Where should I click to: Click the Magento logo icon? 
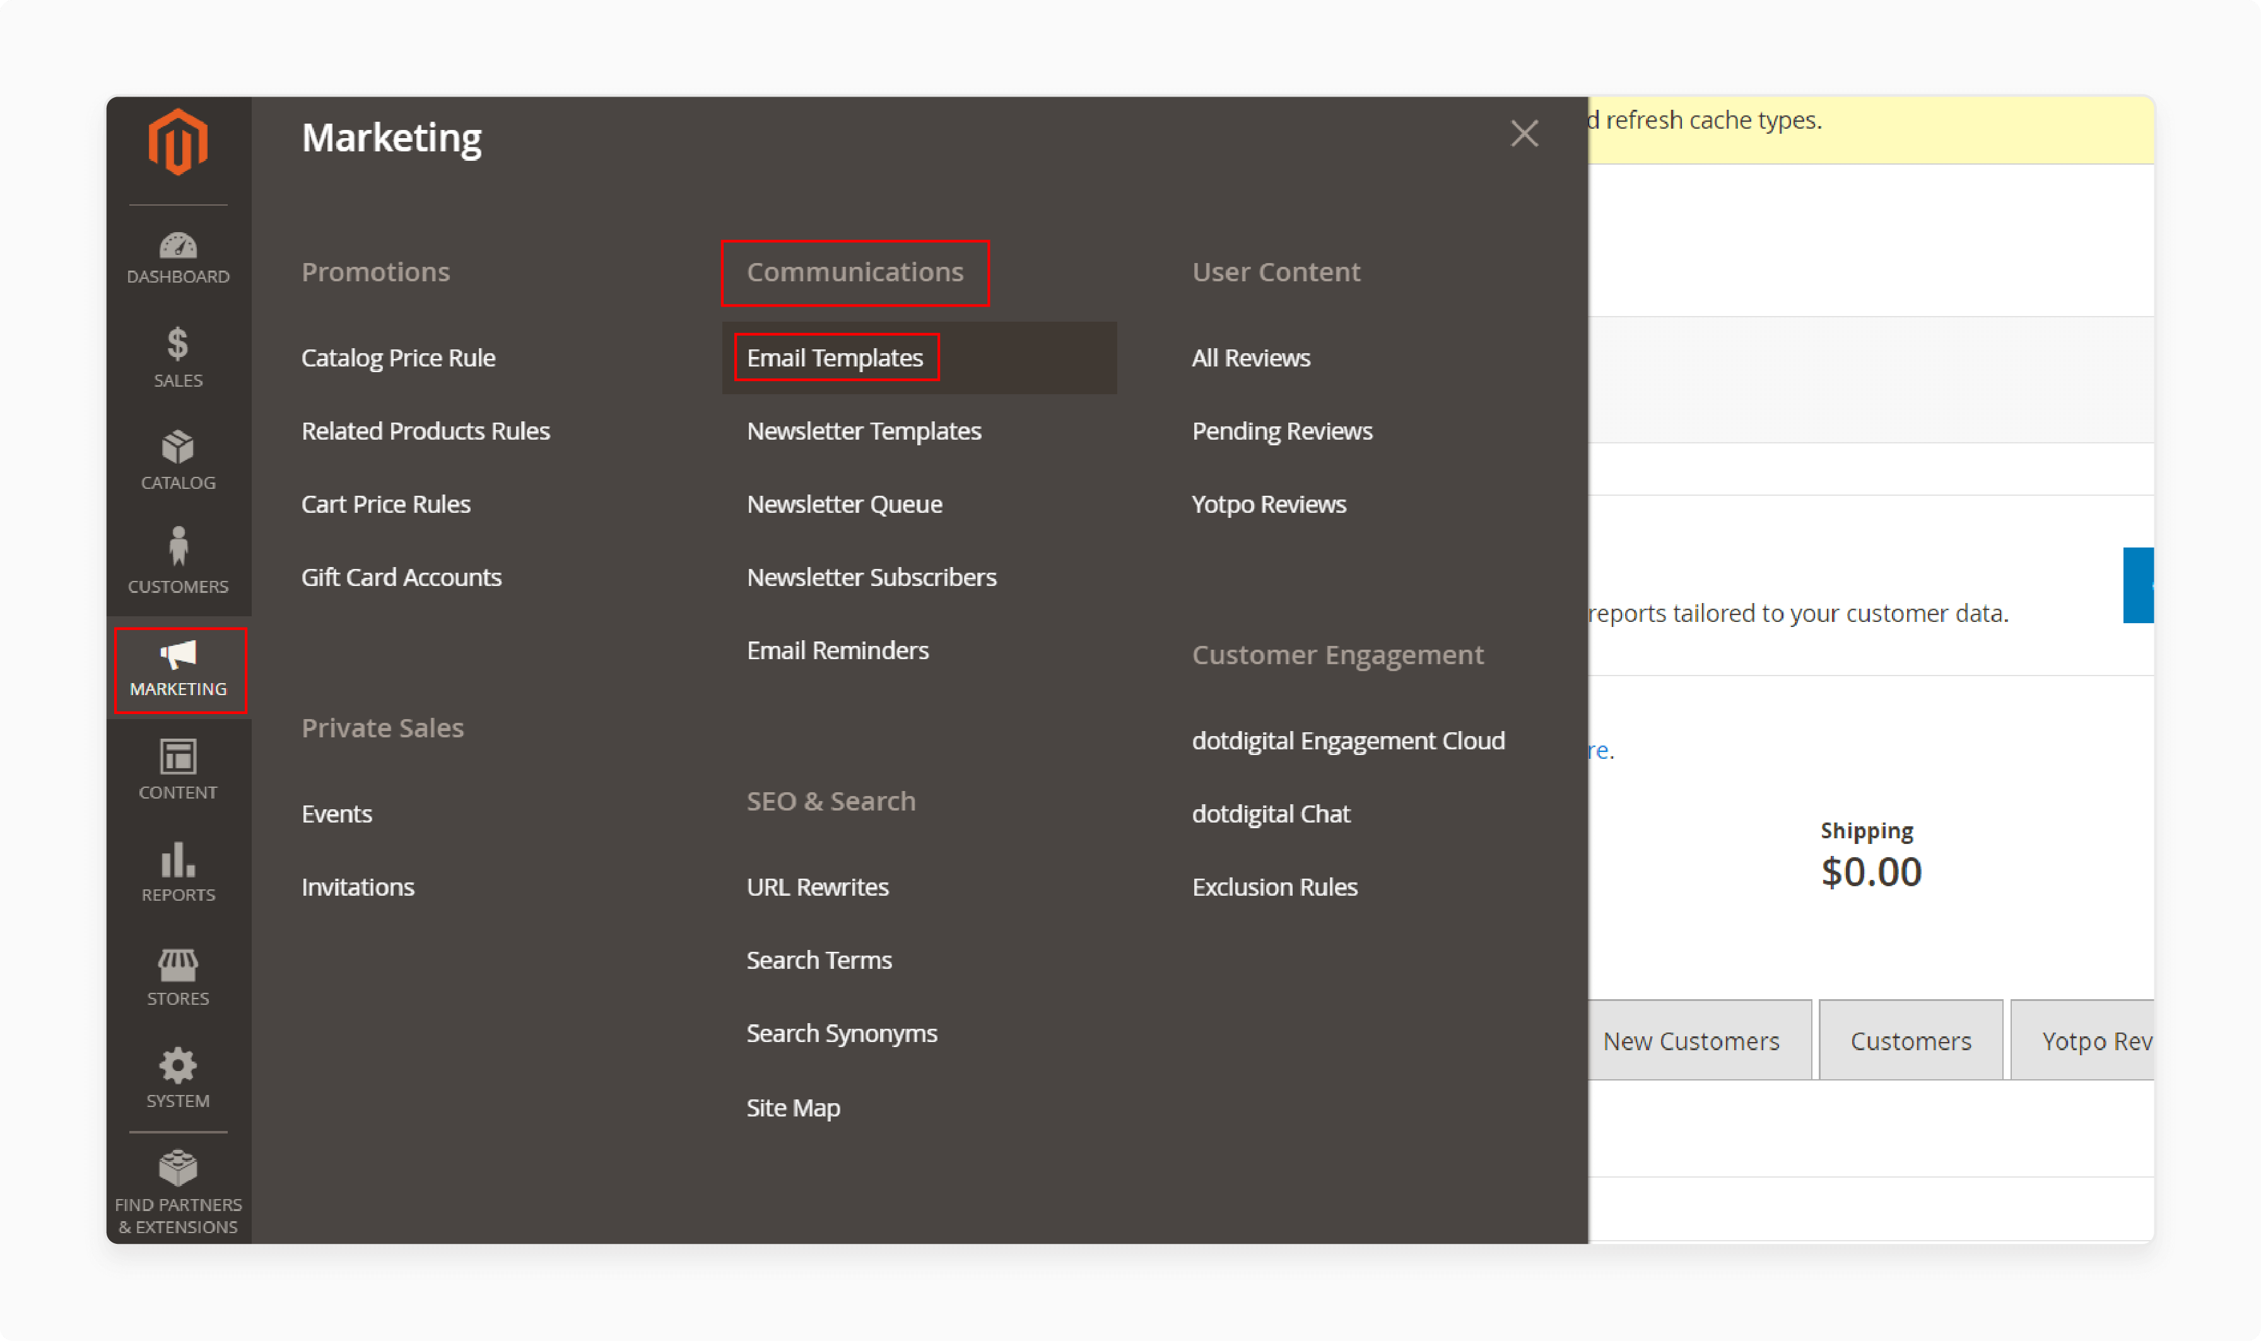click(x=178, y=142)
